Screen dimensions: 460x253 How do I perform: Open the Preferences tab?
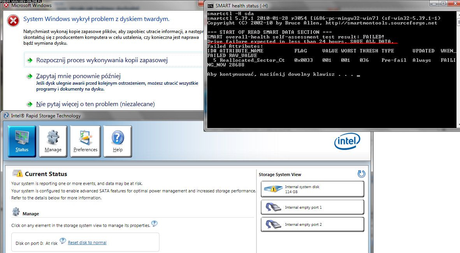coord(85,141)
